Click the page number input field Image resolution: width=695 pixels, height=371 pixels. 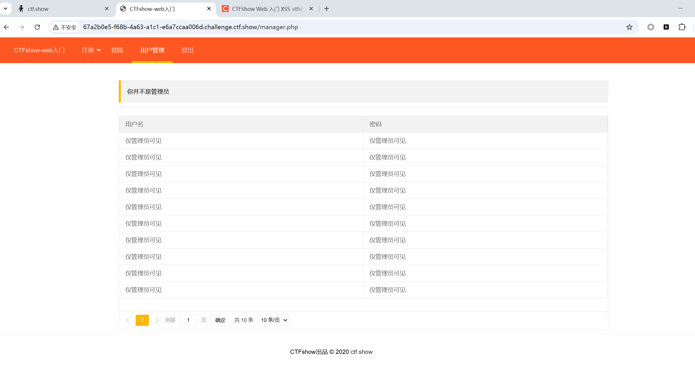(188, 320)
